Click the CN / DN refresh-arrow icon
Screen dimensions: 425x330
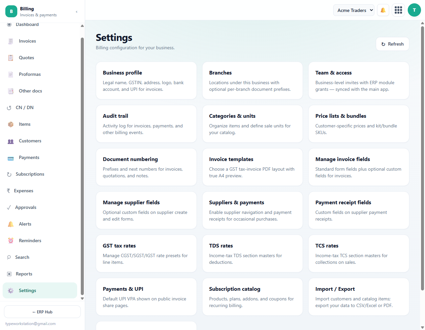pos(9,108)
